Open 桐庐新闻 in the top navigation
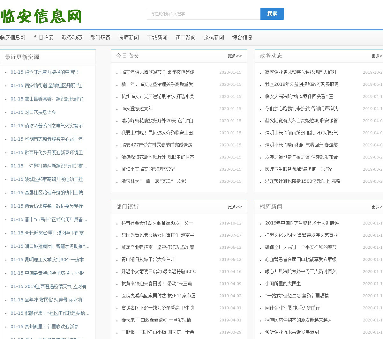 [x=129, y=37]
